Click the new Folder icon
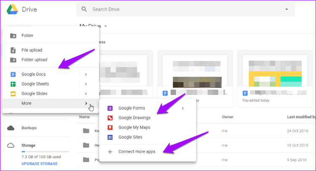Viewport: 316px width, 171px height. click(13, 36)
